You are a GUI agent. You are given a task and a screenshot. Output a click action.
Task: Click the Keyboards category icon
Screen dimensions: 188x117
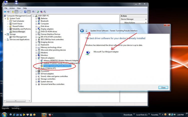39,45
